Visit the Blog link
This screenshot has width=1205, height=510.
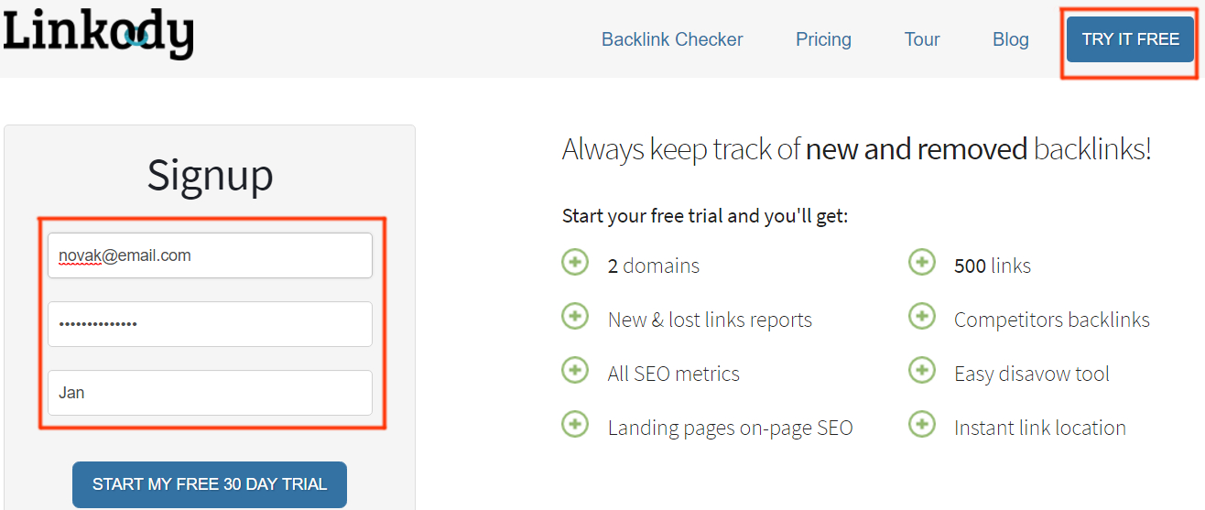(1011, 39)
